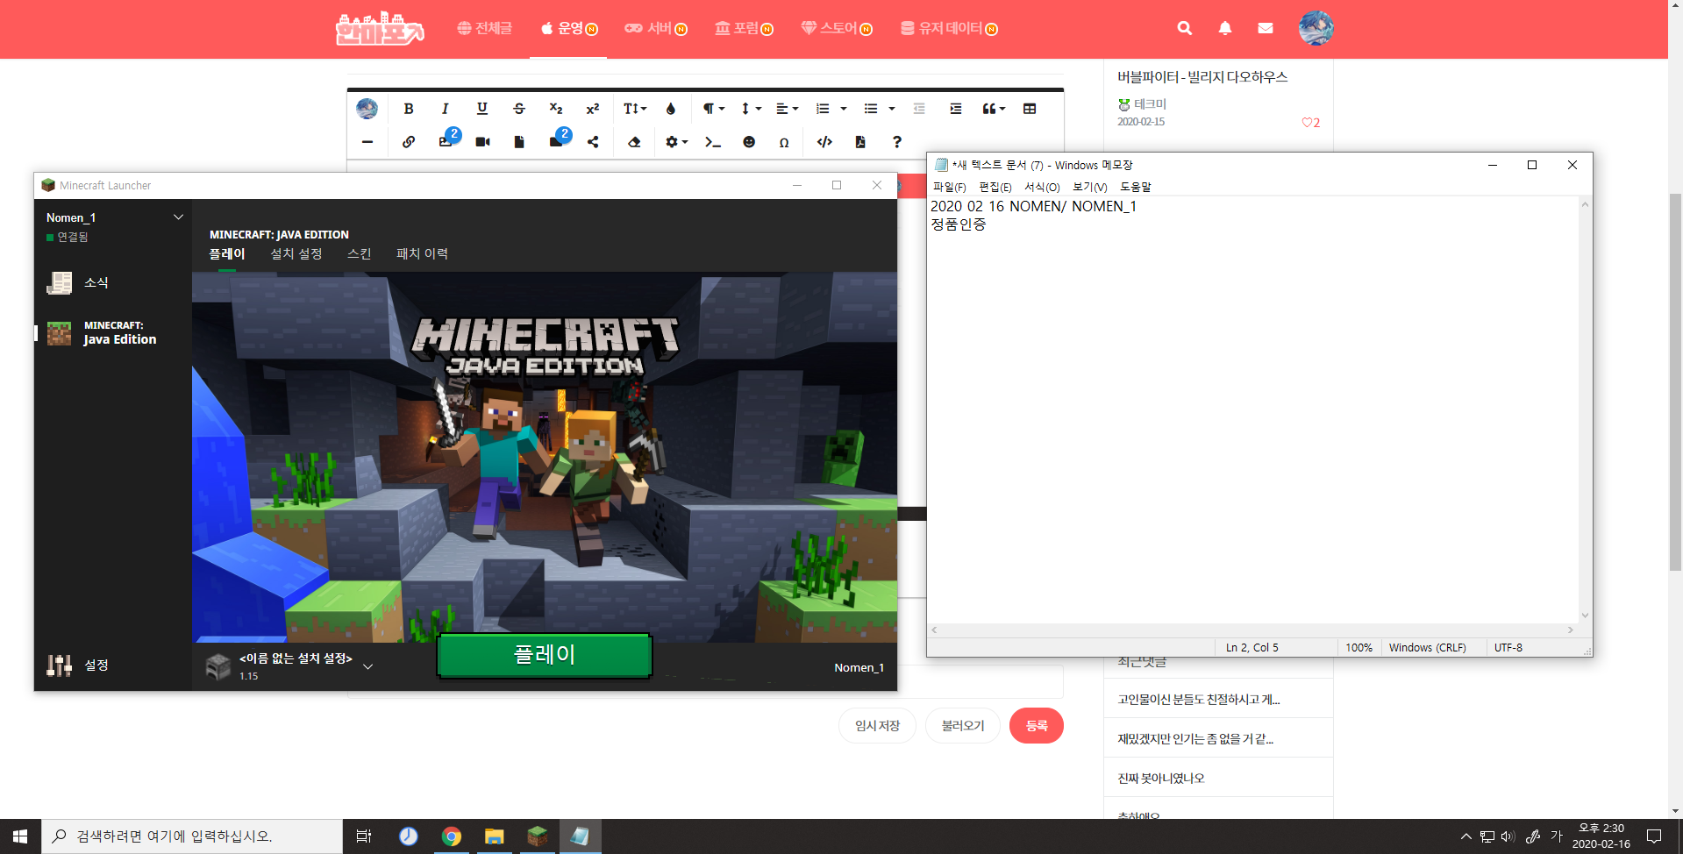This screenshot has width=1683, height=854.
Task: Insert a table in the editor
Action: pyautogui.click(x=1030, y=109)
